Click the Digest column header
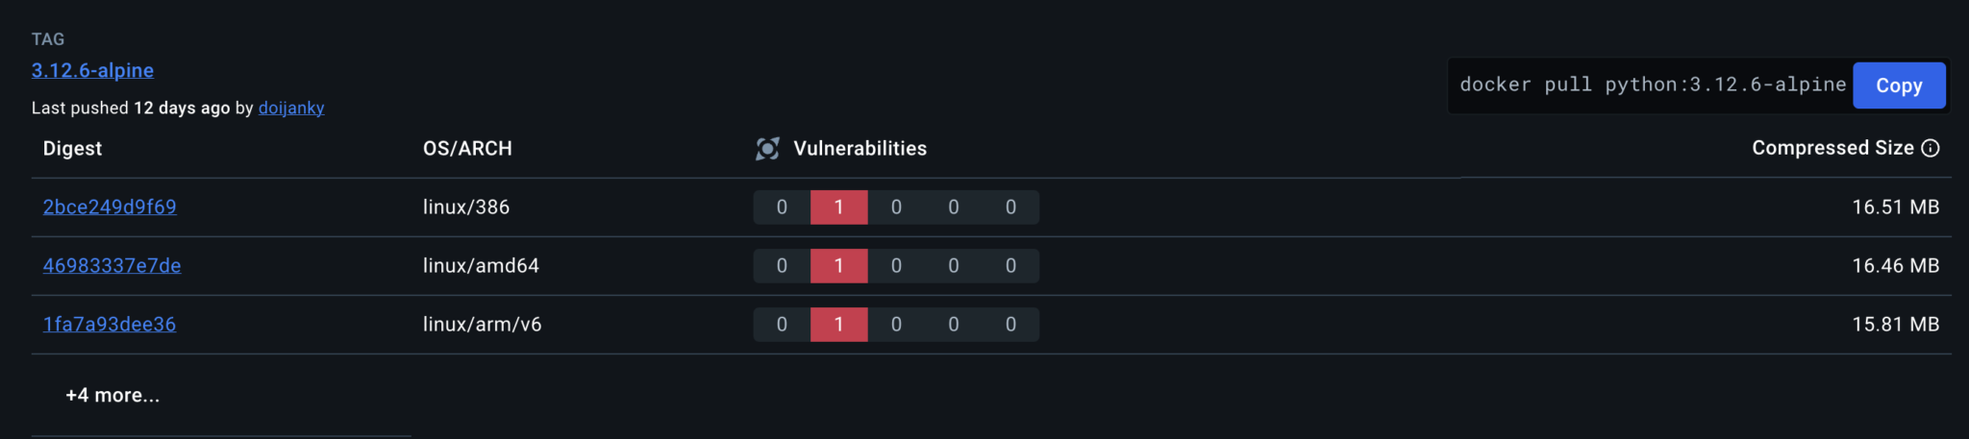Viewport: 1969px width, 439px height. coord(72,149)
